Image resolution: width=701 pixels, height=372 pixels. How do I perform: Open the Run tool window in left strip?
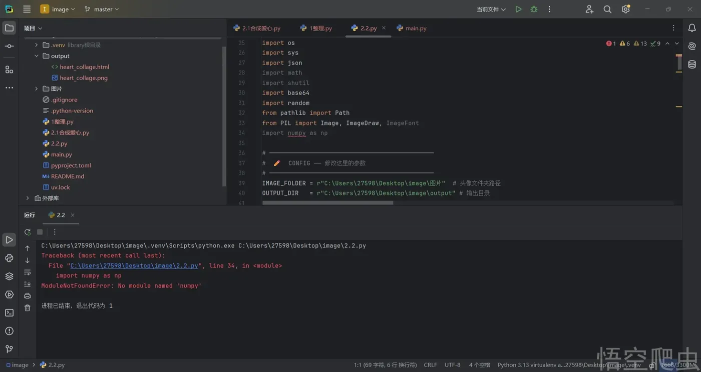[9, 240]
